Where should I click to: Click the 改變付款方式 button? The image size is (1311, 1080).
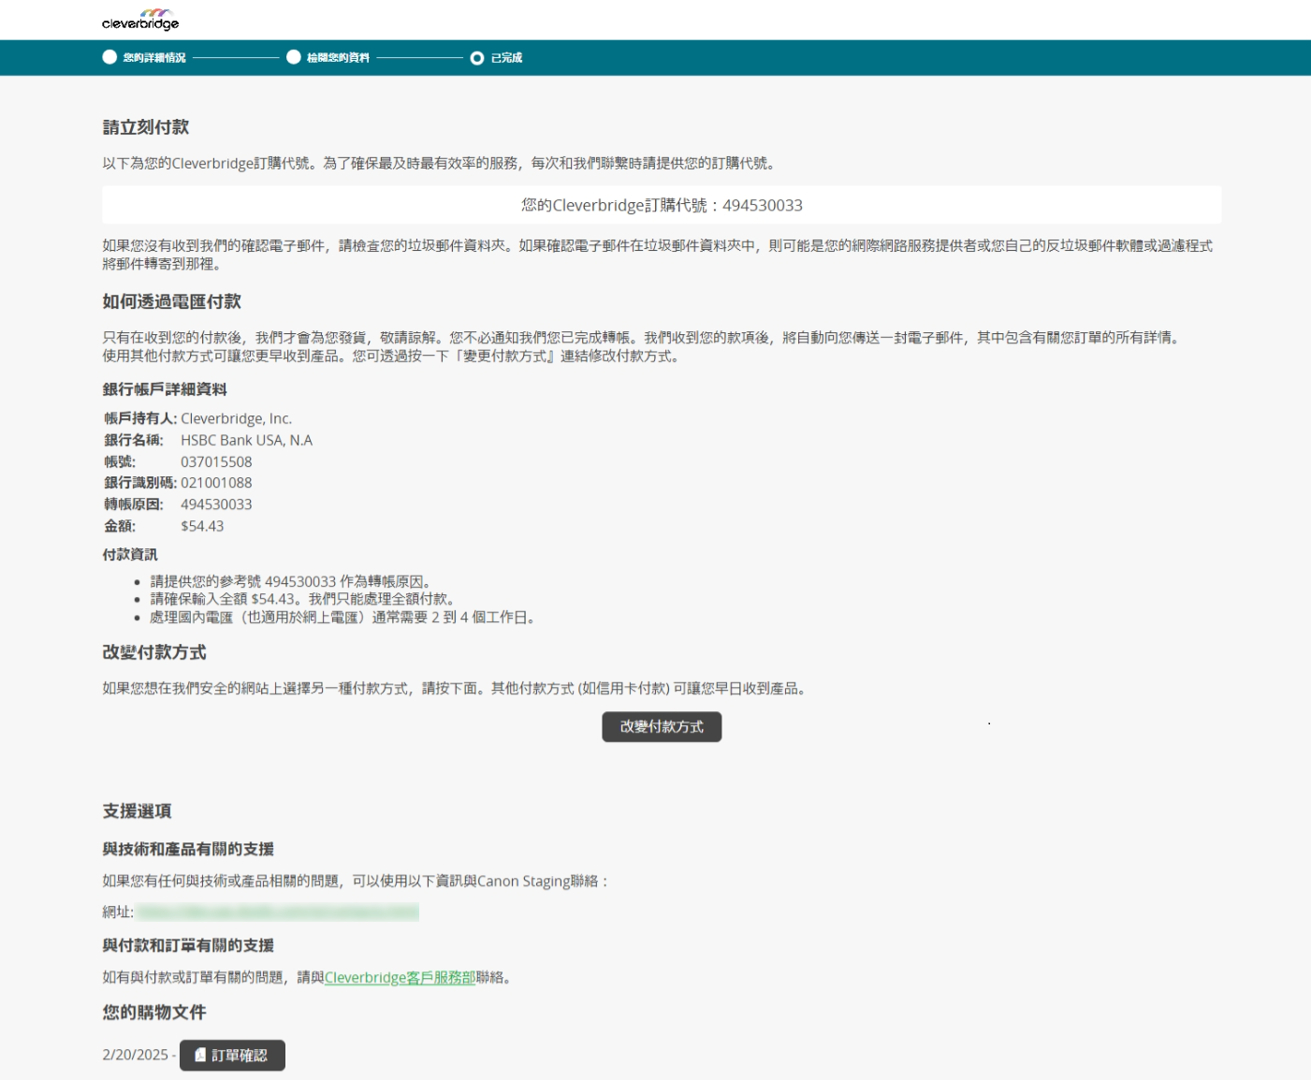coord(662,726)
